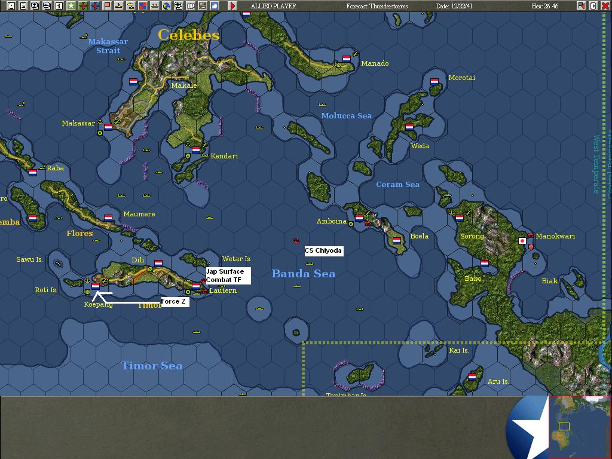
Task: Toggle the green star display icon
Action: pos(72,5)
